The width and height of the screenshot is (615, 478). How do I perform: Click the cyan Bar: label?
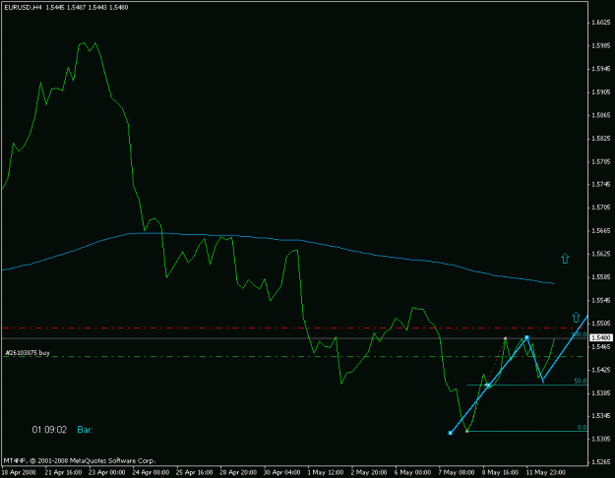click(x=85, y=430)
